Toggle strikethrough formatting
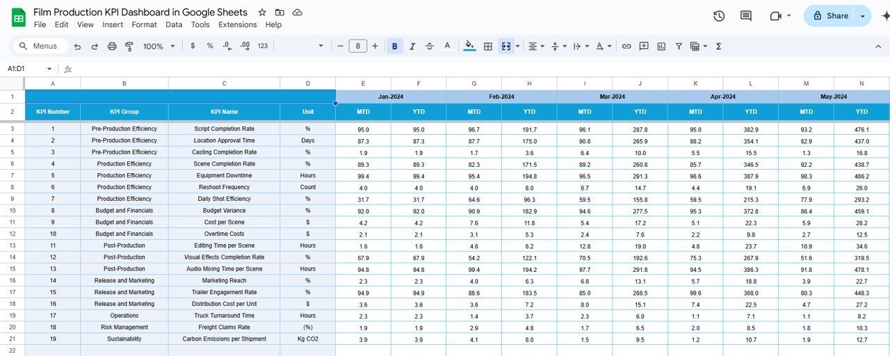 [x=430, y=47]
